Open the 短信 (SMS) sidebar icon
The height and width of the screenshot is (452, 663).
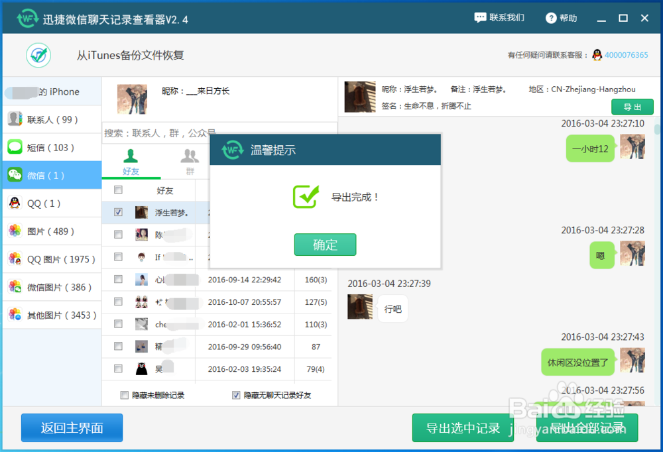[x=15, y=146]
